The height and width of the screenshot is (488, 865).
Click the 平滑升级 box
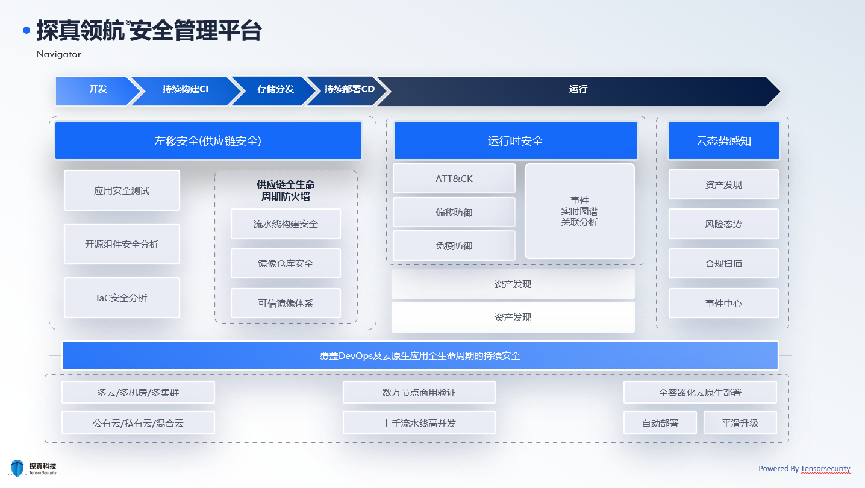coord(740,423)
